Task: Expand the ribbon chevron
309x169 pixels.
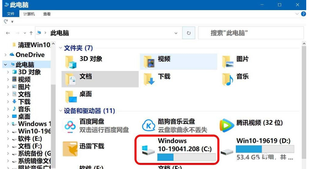Action: (x=297, y=14)
